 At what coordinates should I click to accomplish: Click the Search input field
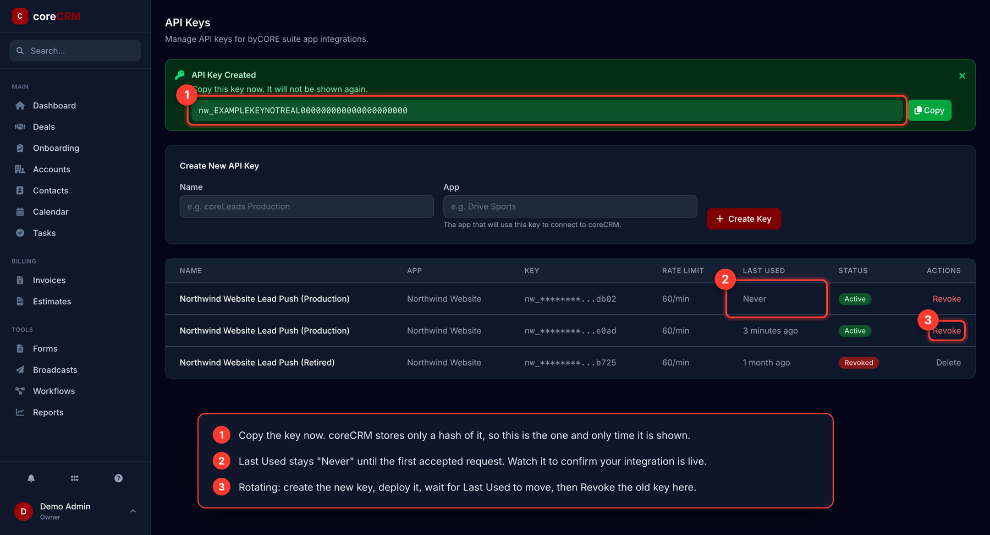75,51
